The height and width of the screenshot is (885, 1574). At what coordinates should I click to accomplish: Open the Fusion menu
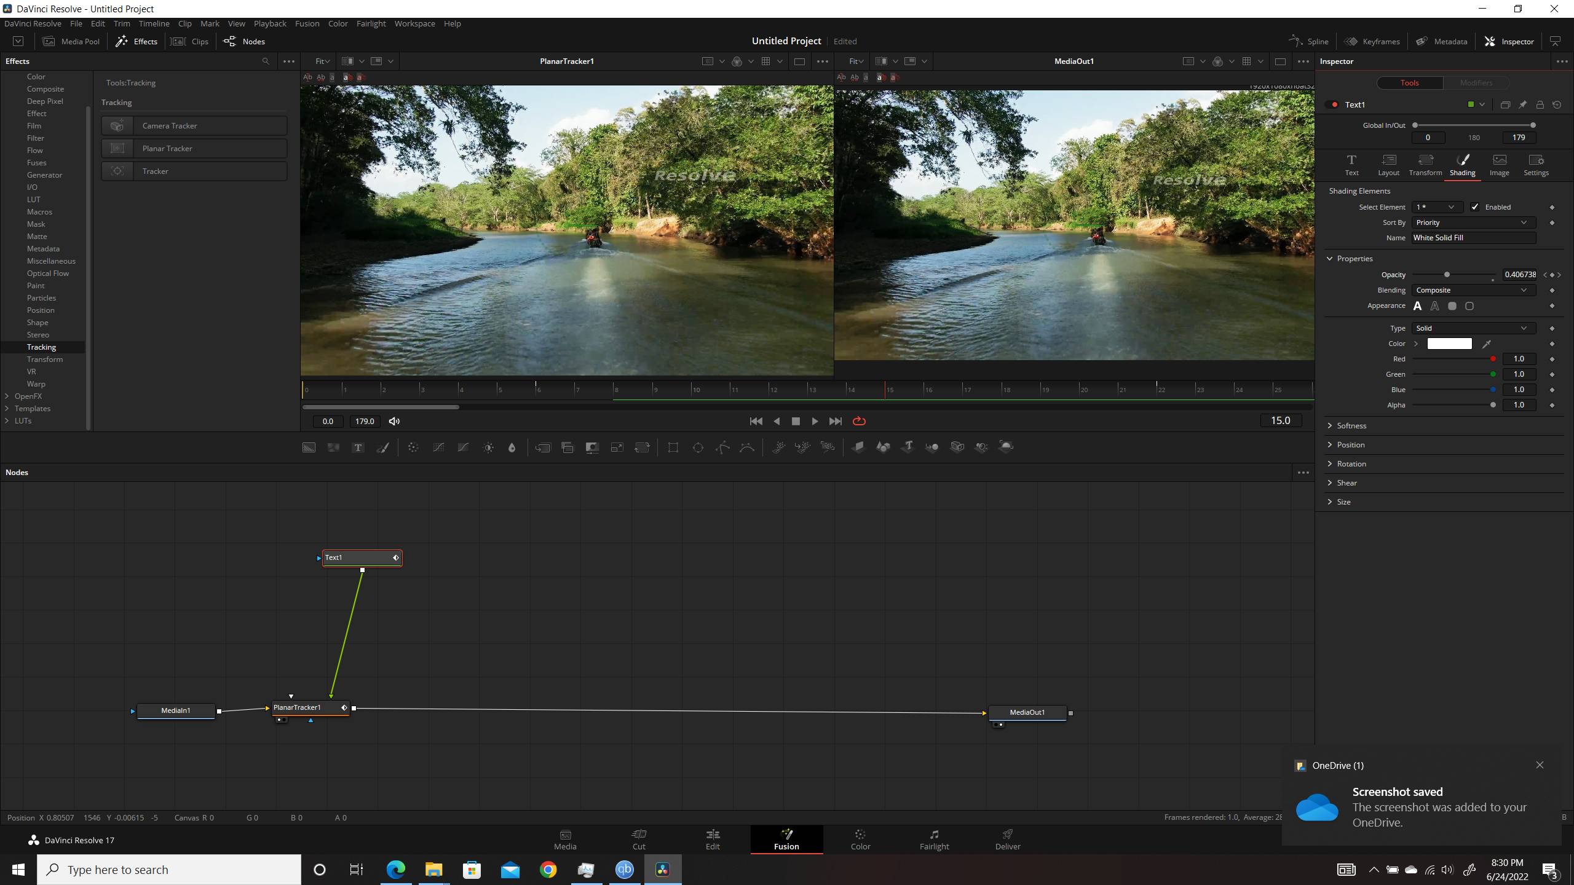pos(307,23)
